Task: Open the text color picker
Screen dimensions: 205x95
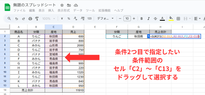Action: 162,19
